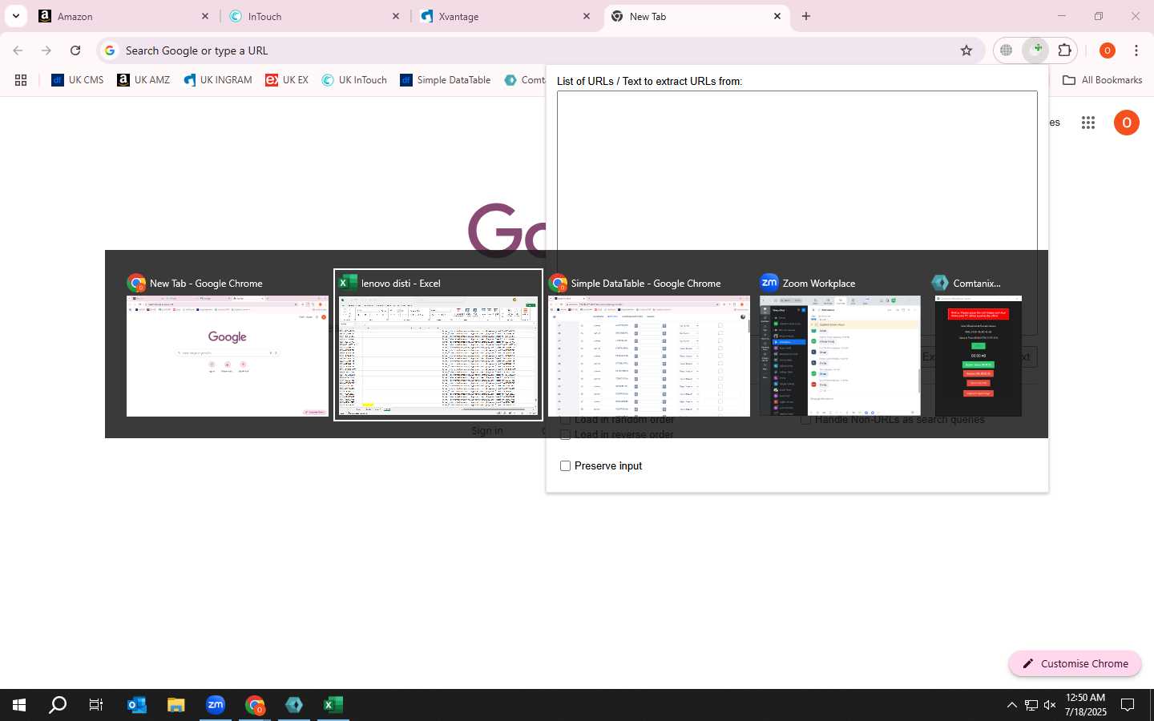Open the notification center icon
The width and height of the screenshot is (1154, 721).
click(x=1128, y=705)
